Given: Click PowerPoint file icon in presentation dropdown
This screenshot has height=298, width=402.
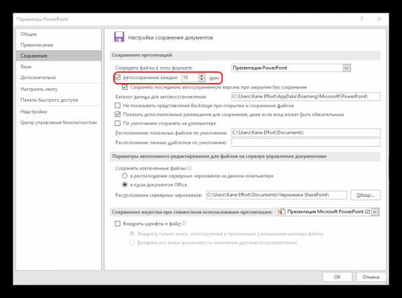Looking at the screenshot, I should pyautogui.click(x=282, y=212).
